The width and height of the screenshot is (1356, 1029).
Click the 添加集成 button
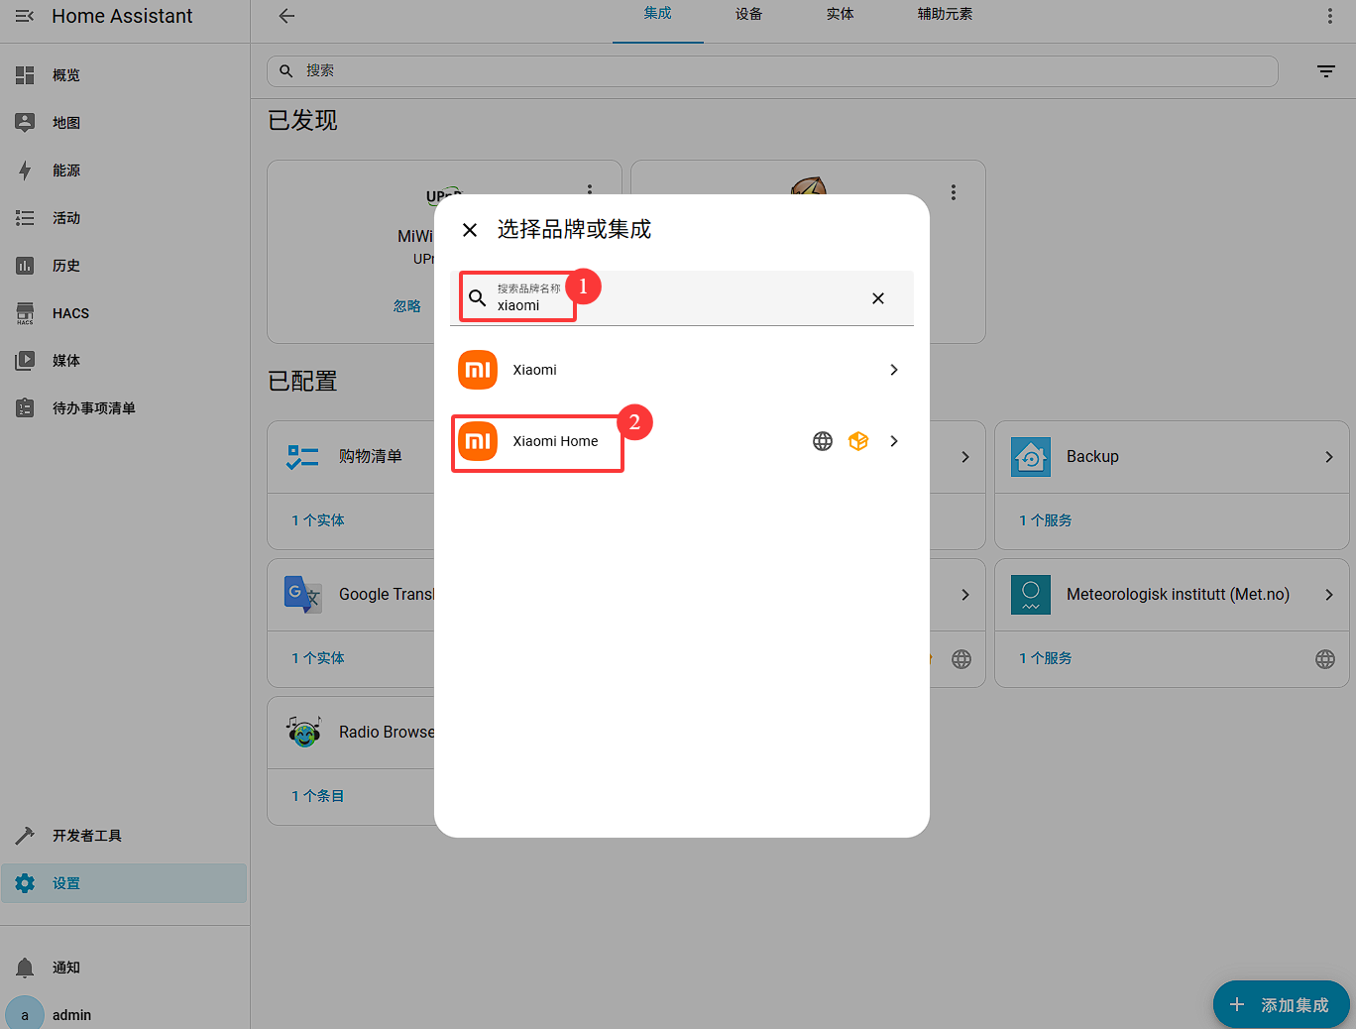tap(1281, 1005)
